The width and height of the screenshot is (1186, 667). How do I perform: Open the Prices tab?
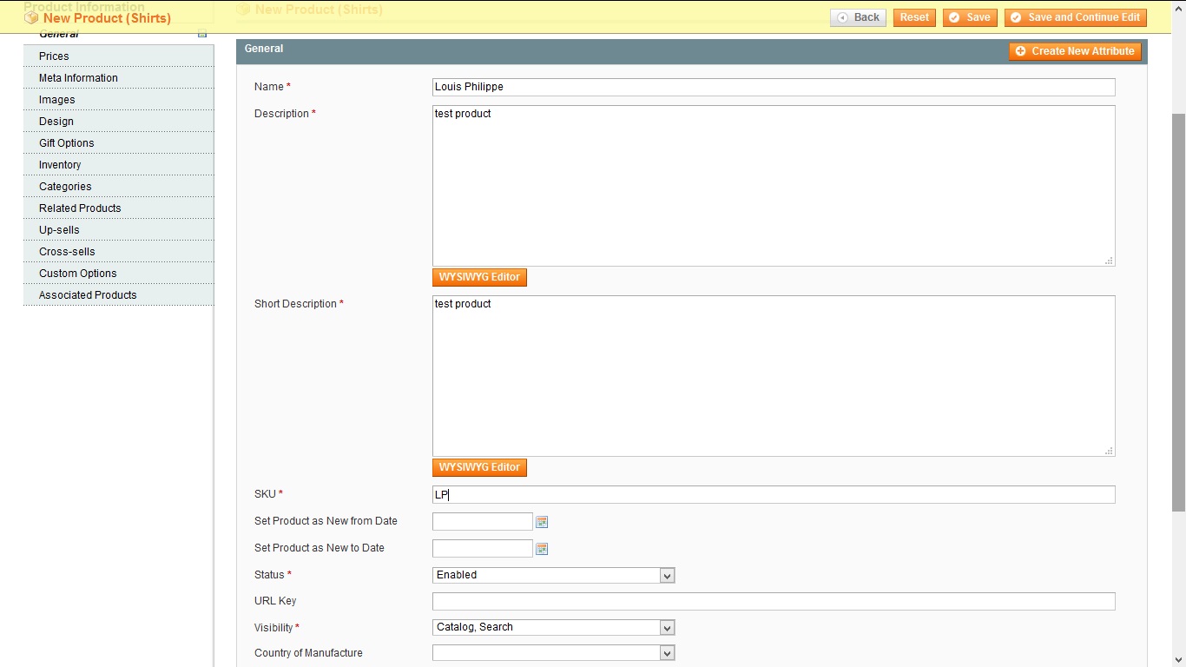tap(118, 56)
